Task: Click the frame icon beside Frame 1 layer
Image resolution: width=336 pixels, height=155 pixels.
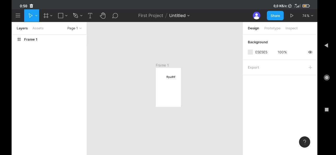Action: [x=19, y=39]
